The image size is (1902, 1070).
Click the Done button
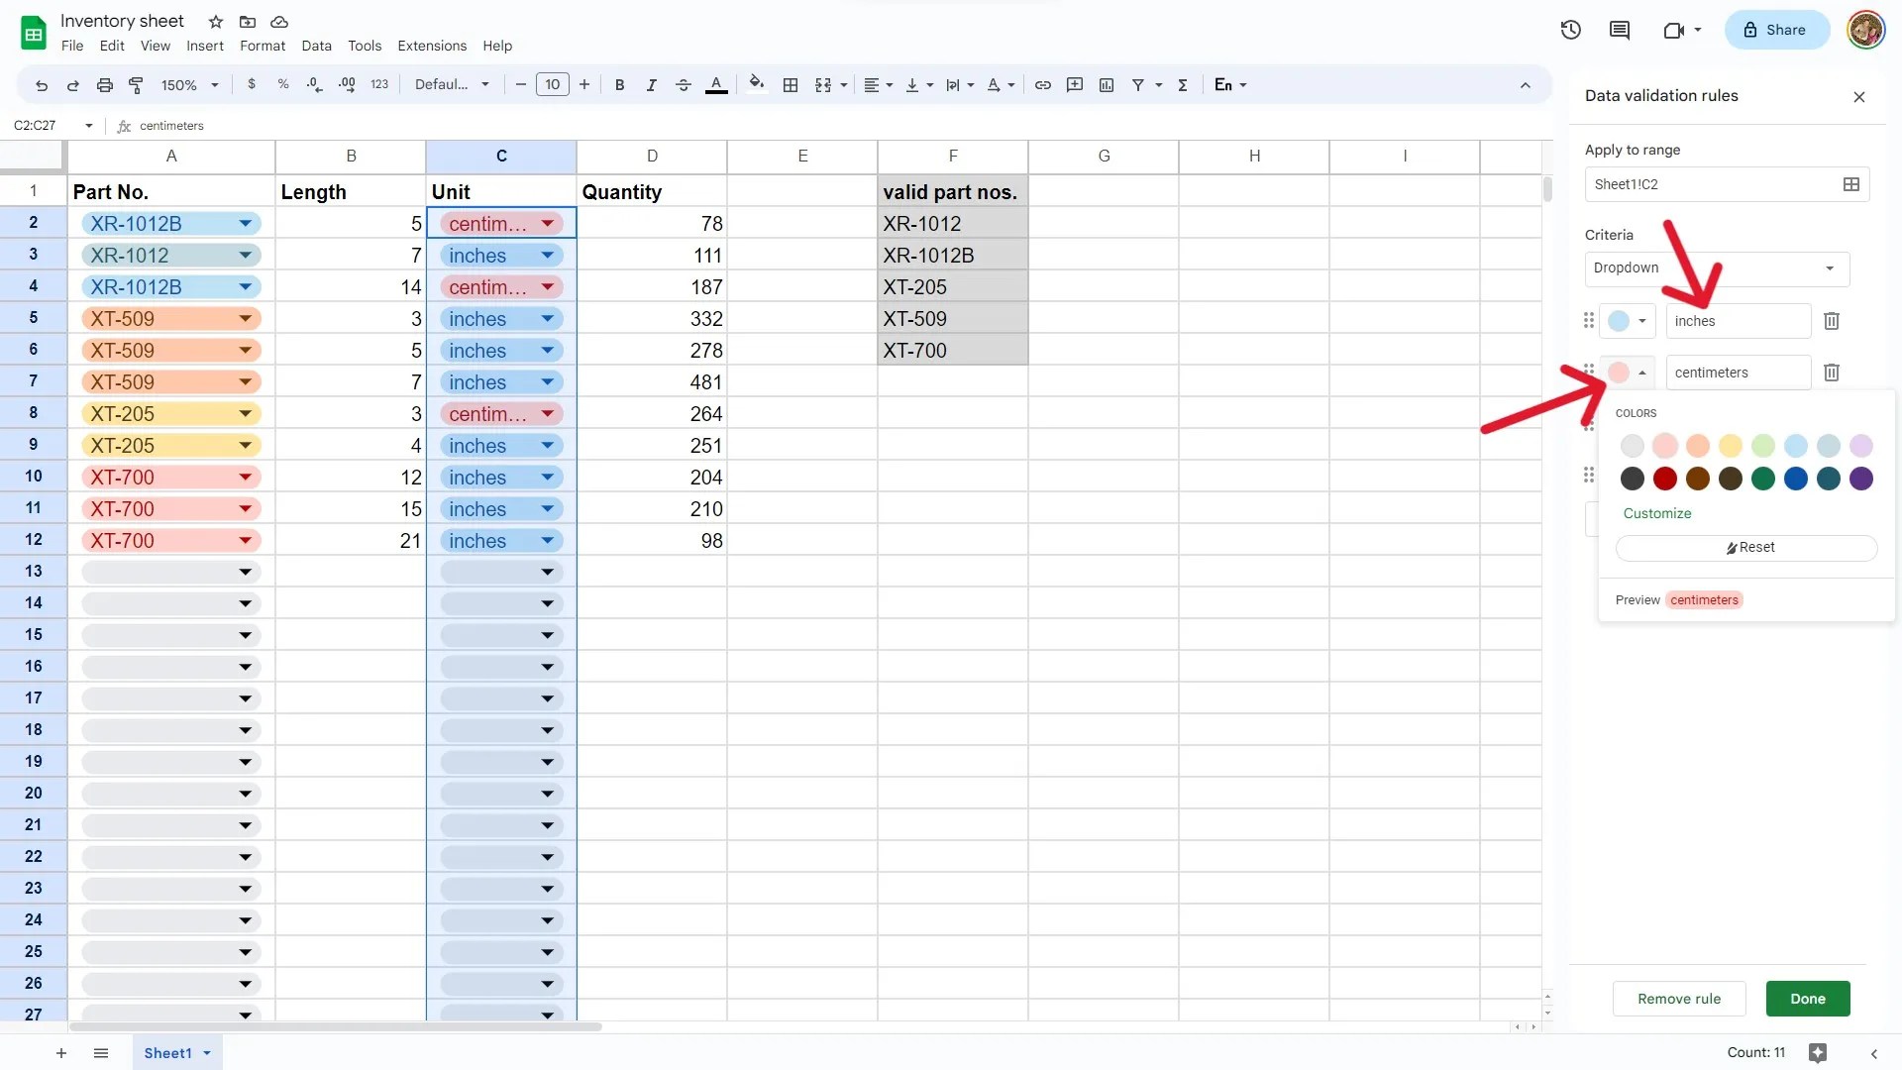[x=1807, y=999]
